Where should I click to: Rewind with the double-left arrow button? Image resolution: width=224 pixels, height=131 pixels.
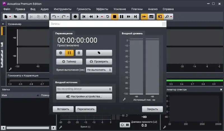tap(91, 17)
